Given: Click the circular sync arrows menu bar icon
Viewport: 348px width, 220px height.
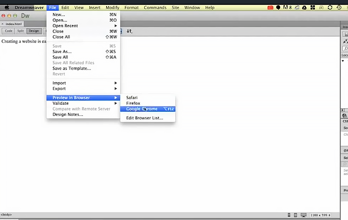Looking at the screenshot, I should 330,7.
